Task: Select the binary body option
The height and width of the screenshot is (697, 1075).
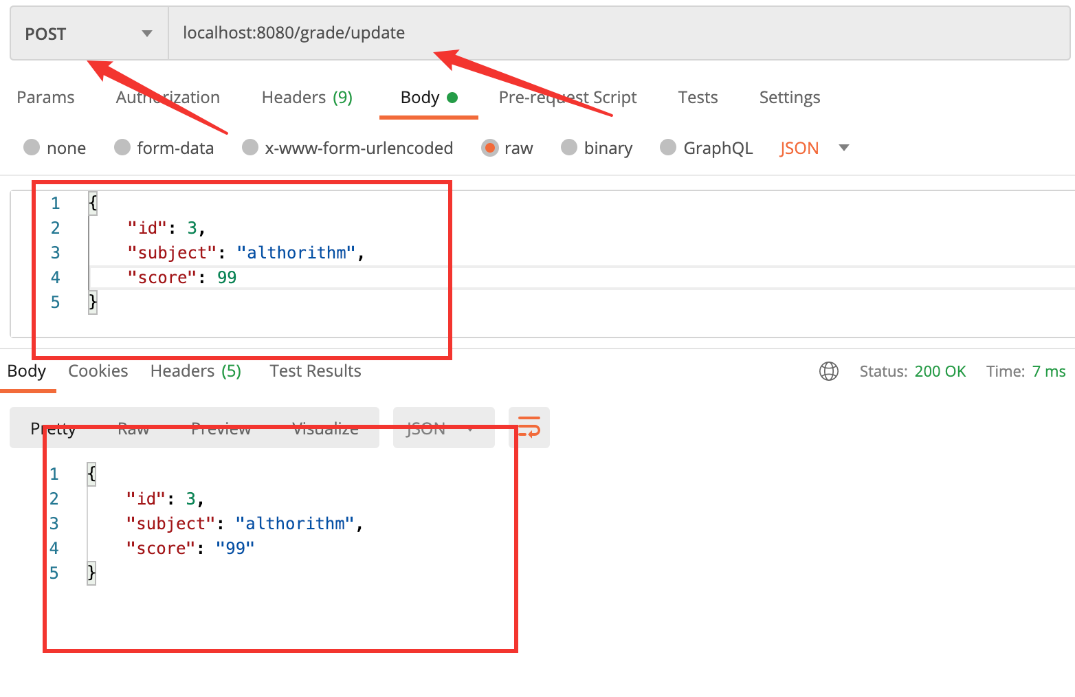Action: [569, 148]
